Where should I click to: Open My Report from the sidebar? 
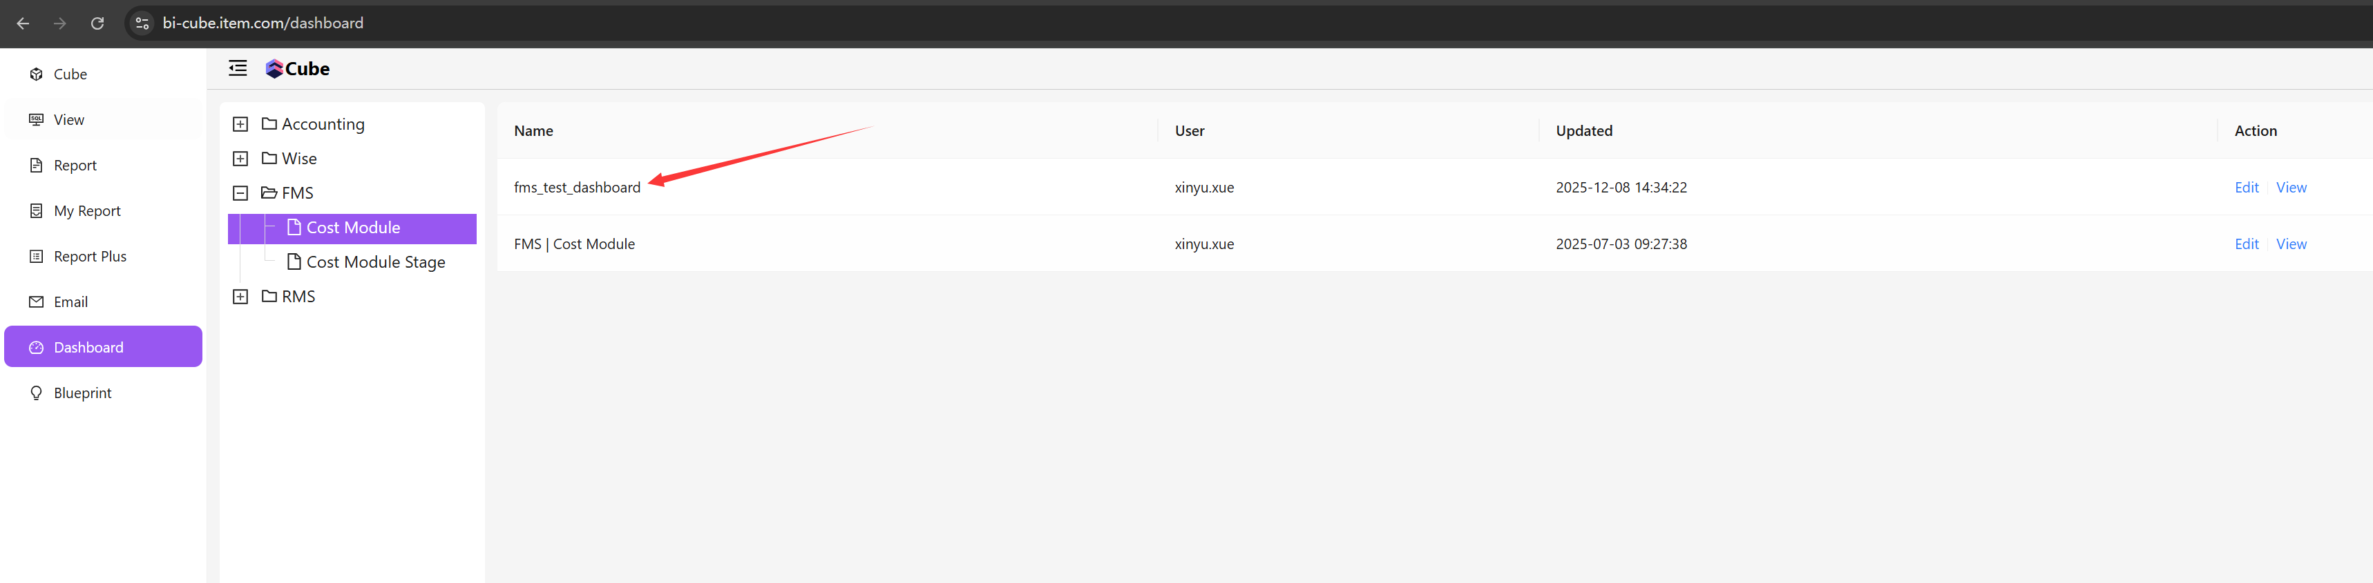(x=86, y=210)
